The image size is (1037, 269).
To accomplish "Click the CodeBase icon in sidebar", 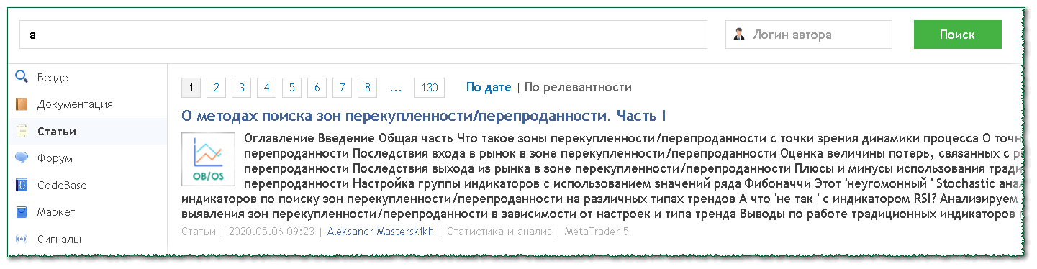I will 22,186.
